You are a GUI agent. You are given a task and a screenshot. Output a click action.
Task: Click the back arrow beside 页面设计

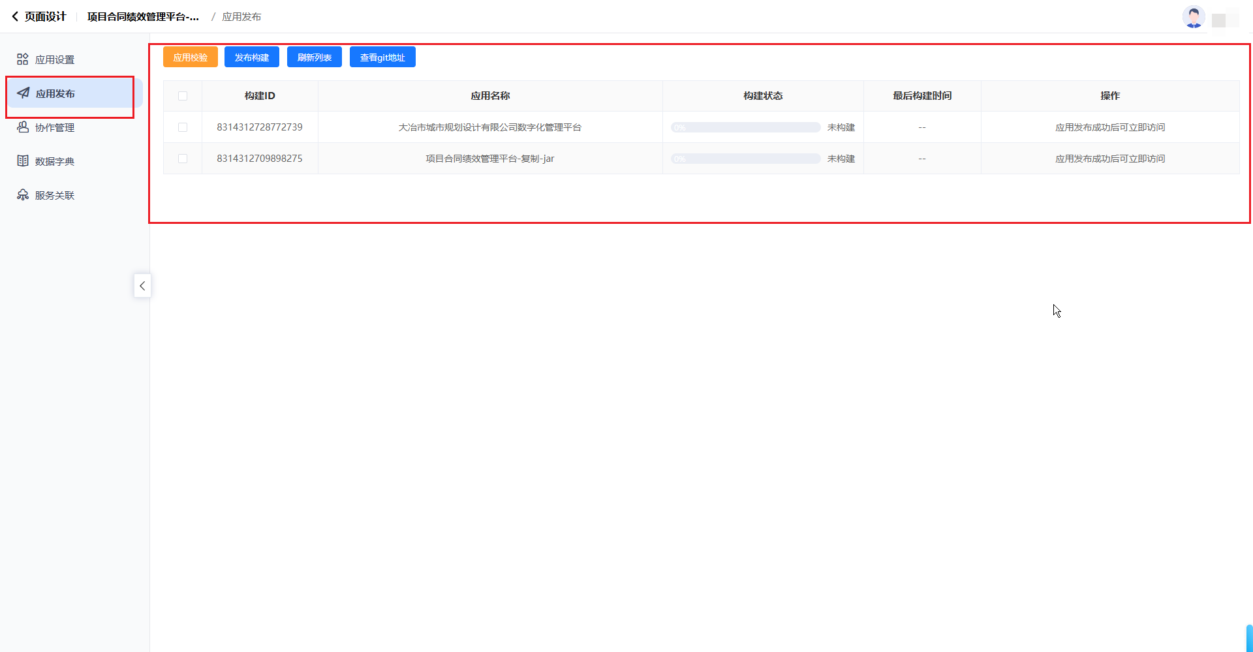[15, 17]
